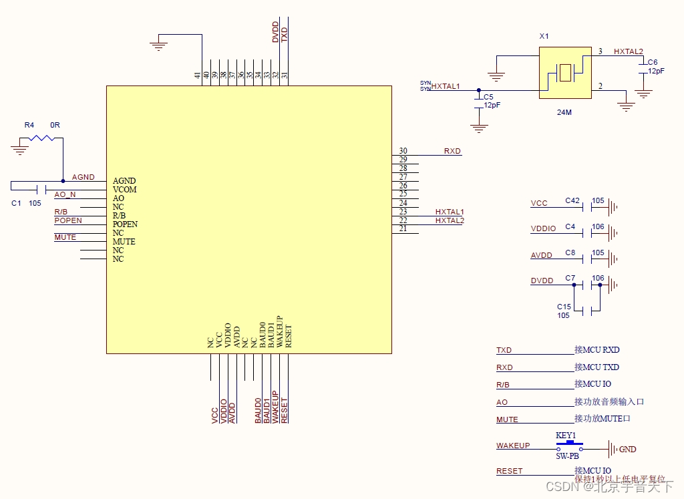Select the HXTAL2 net label on pin 22
The height and width of the screenshot is (499, 684).
point(450,220)
